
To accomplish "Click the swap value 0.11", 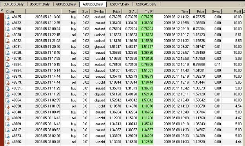I will [218, 64].
